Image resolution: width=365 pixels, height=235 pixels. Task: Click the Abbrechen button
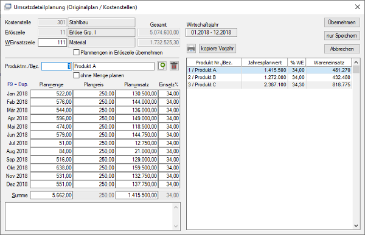[x=342, y=49]
